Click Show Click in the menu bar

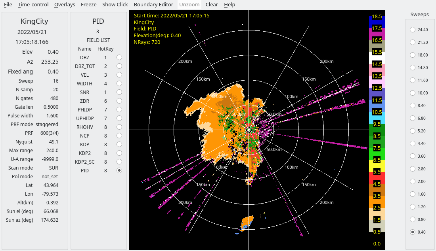tap(115, 5)
